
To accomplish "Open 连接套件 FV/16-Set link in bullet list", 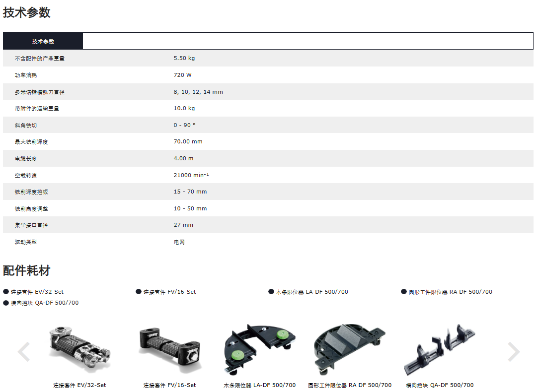I will click(x=169, y=292).
